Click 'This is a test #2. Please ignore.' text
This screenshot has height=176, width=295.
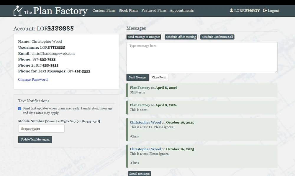click(x=152, y=127)
